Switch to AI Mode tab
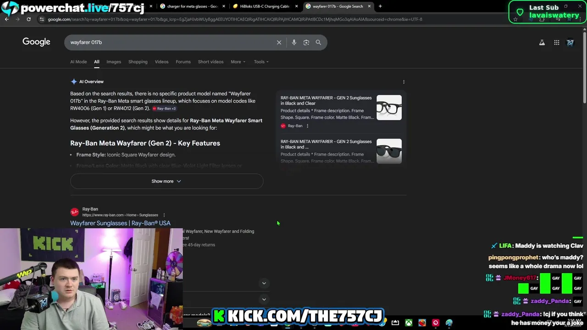Image resolution: width=587 pixels, height=330 pixels. (78, 62)
